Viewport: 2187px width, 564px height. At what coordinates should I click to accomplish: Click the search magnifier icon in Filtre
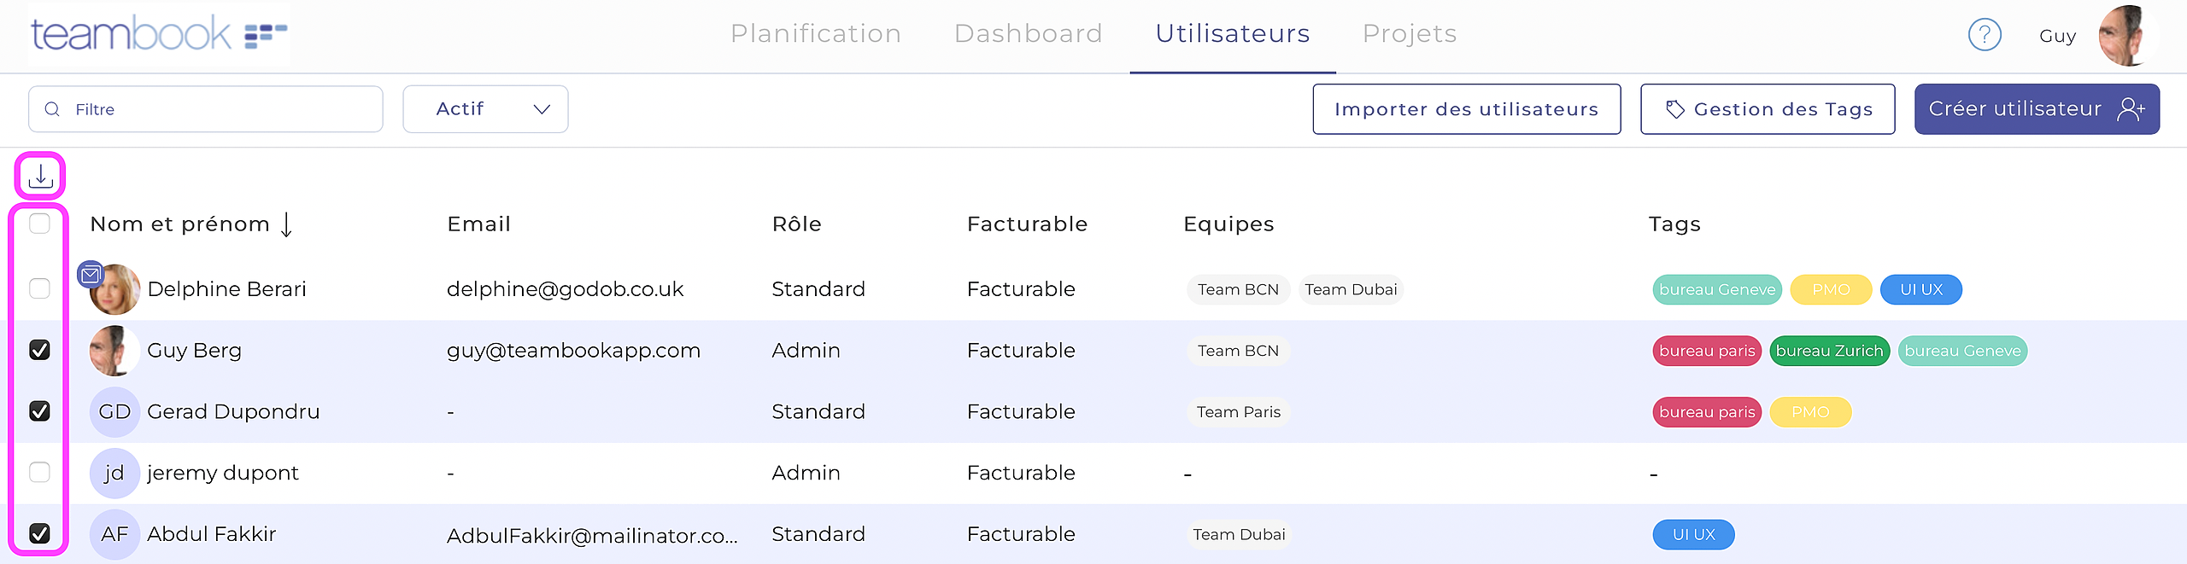[x=52, y=109]
